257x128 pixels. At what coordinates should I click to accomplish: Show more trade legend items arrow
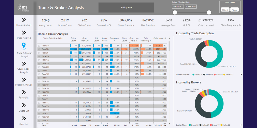tap(241, 74)
